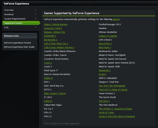The height and width of the screenshot is (128, 158).
Task: Click the 'games' link in the intro sentence
Action: tap(116, 19)
